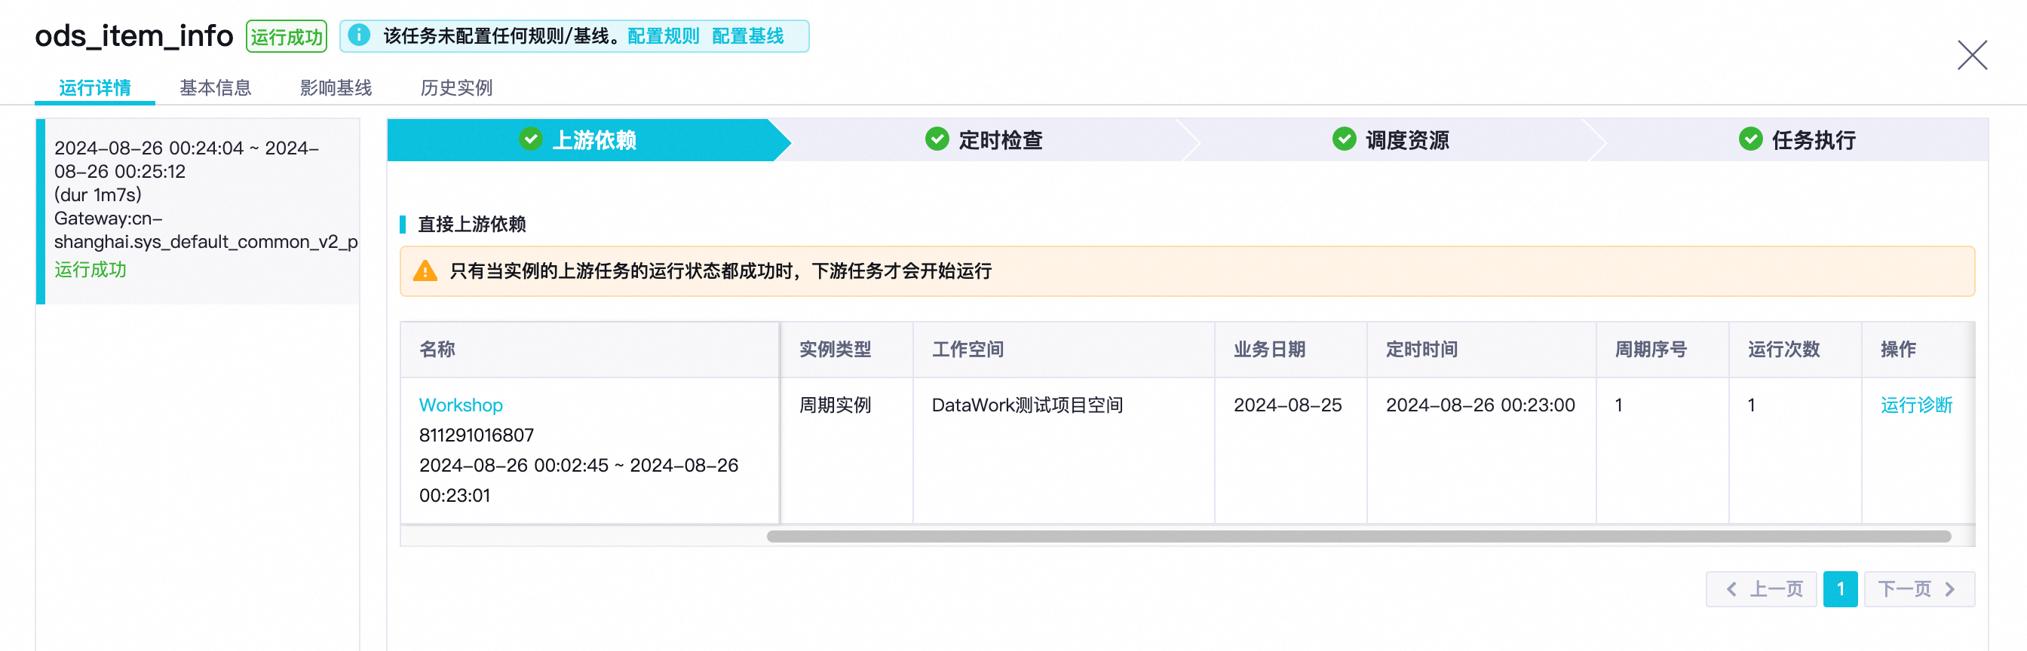This screenshot has width=2027, height=651.
Task: Click the green check icon on 任务执行 step
Action: (1750, 140)
